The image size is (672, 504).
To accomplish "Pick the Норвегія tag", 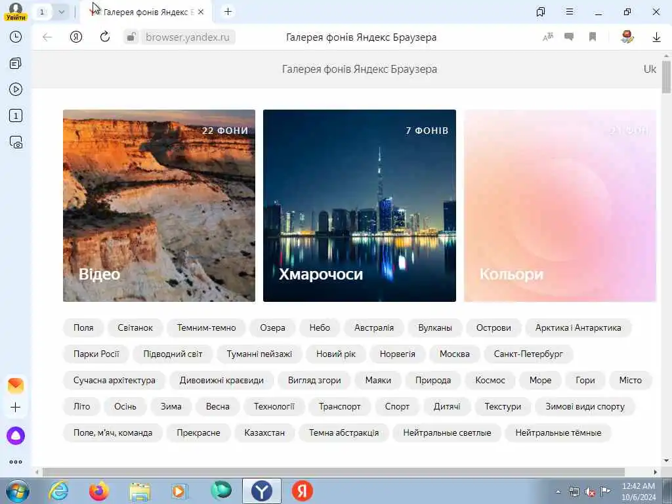I will point(398,354).
